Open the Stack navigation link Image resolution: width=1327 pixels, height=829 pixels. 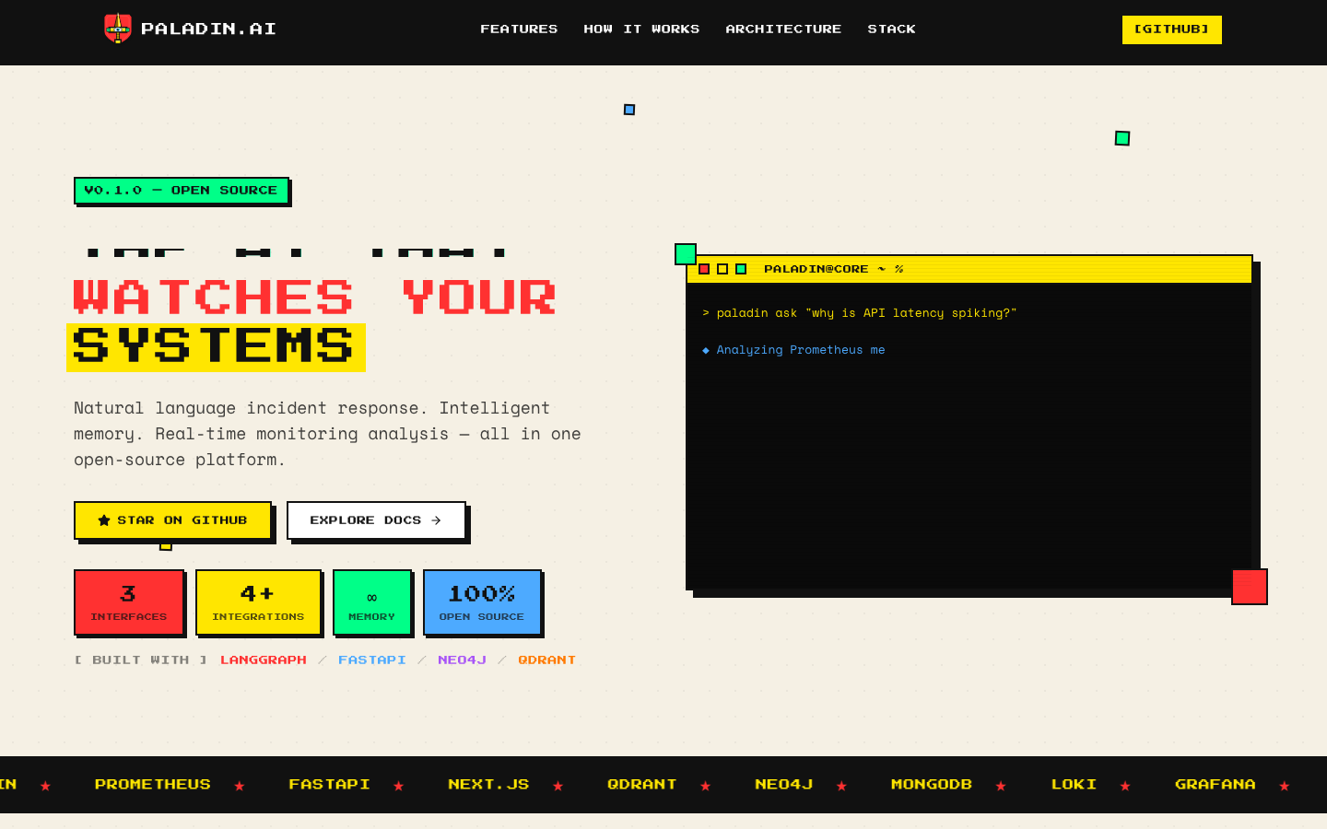point(891,29)
